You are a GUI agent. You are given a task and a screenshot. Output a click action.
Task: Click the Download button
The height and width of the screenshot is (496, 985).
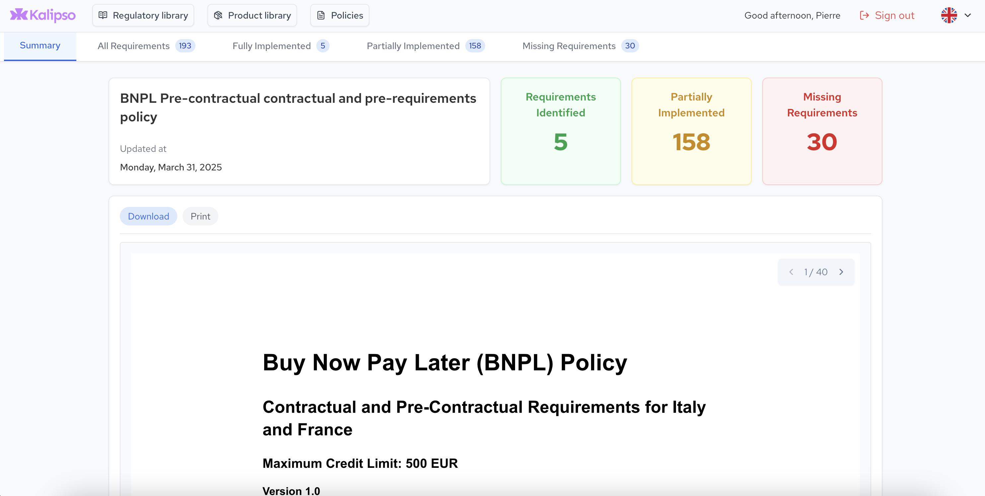tap(148, 216)
